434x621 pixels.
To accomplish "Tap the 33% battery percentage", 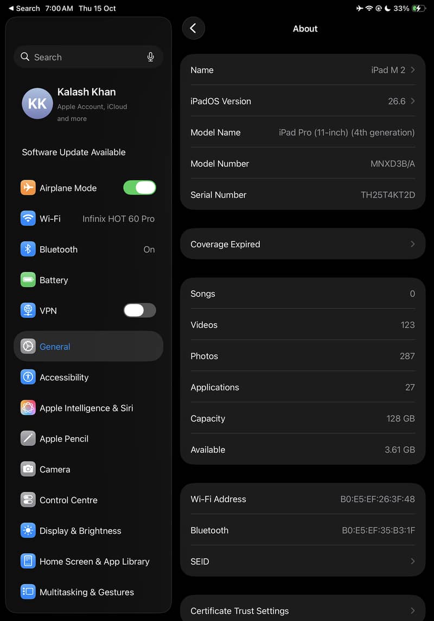I will click(401, 8).
